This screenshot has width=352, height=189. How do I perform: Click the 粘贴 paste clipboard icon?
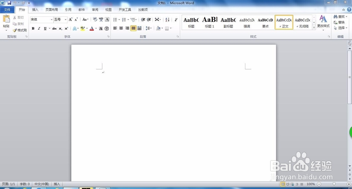click(6, 19)
